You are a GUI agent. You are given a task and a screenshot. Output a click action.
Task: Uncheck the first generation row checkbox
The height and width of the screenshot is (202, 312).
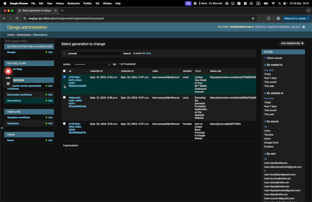64,77
